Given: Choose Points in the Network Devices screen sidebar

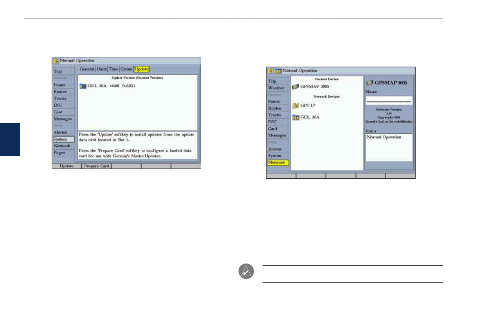Looking at the screenshot, I should click(278, 102).
